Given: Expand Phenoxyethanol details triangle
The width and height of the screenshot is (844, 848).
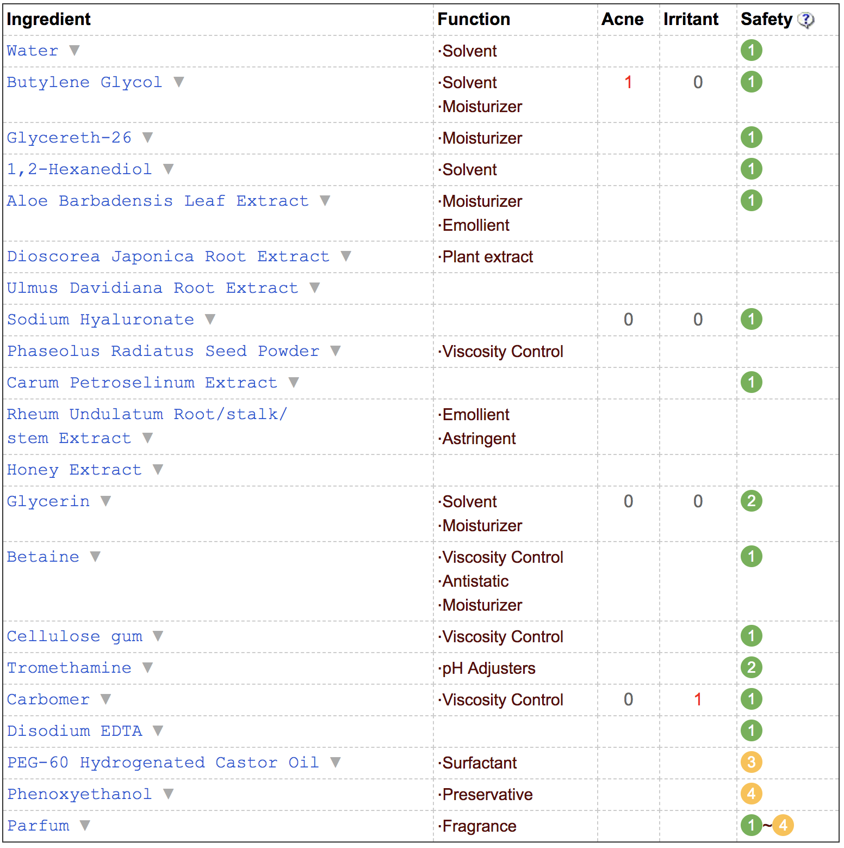Looking at the screenshot, I should pyautogui.click(x=168, y=794).
